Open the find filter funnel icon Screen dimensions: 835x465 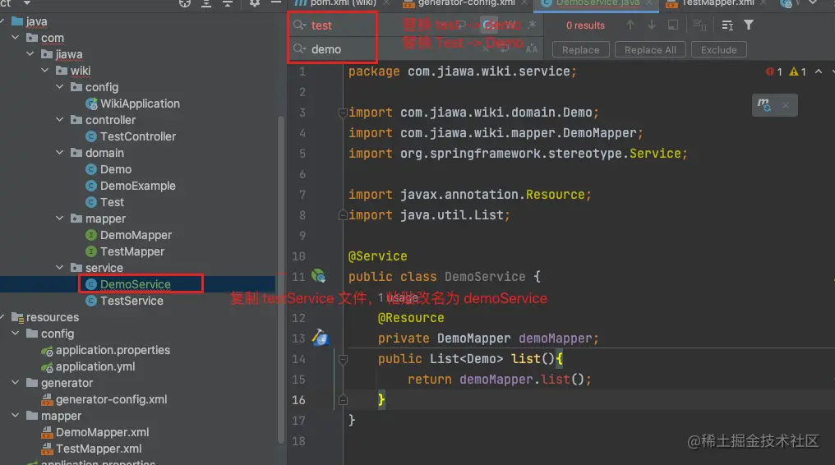click(x=748, y=25)
